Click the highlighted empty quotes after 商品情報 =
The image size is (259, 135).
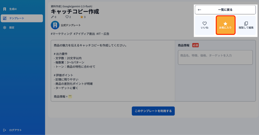[x=70, y=96]
